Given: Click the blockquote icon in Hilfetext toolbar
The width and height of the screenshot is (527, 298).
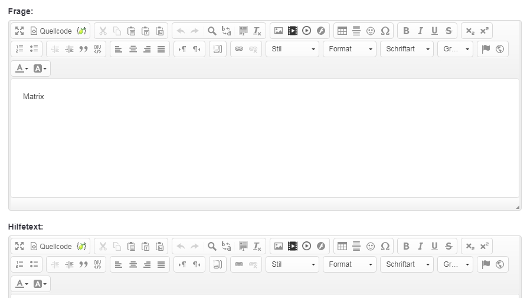Looking at the screenshot, I should click(x=83, y=264).
